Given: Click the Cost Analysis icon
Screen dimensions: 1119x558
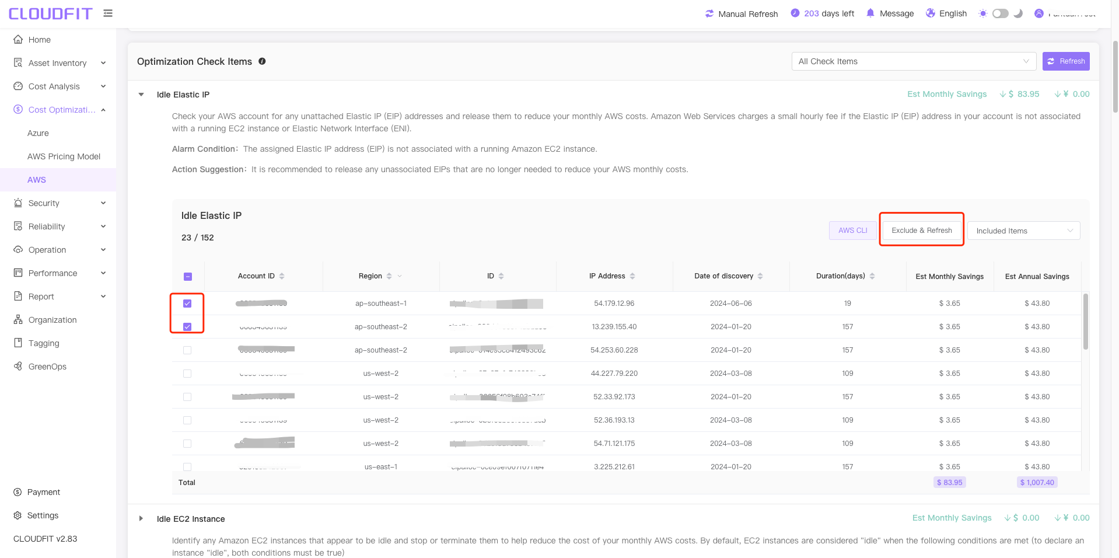Looking at the screenshot, I should tap(18, 86).
